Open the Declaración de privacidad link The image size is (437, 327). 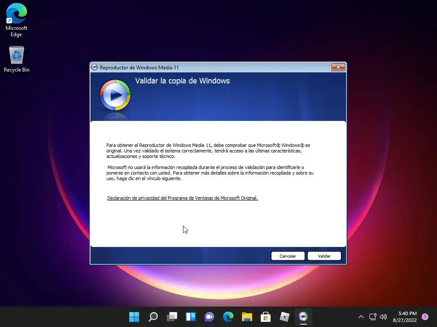point(183,198)
